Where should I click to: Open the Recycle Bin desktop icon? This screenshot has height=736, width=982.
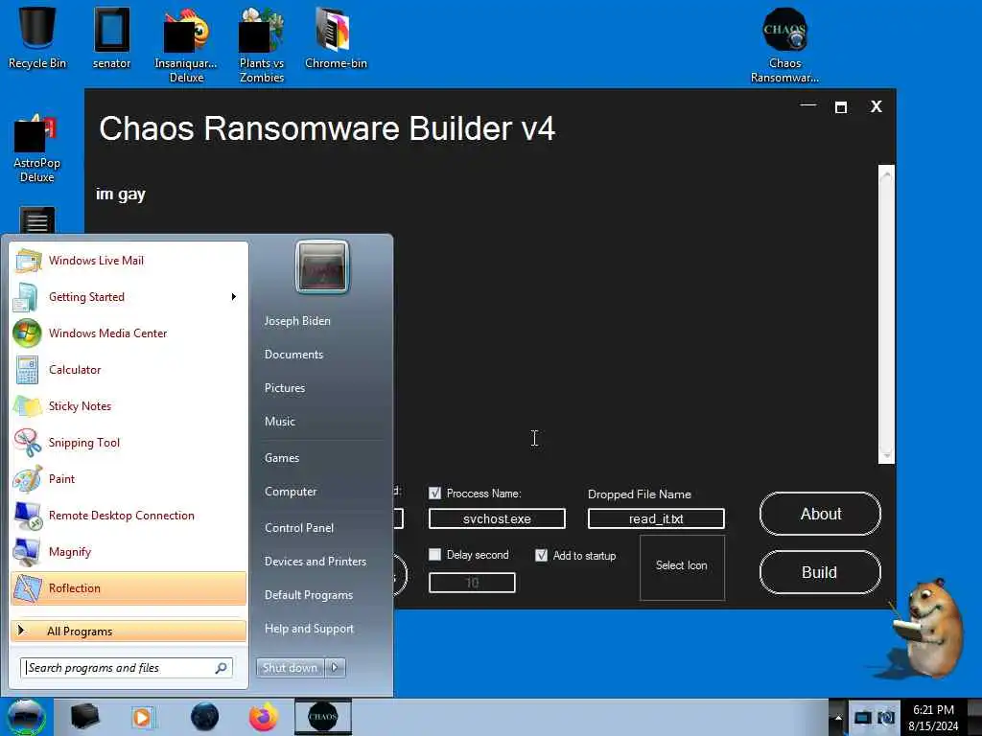pyautogui.click(x=37, y=37)
